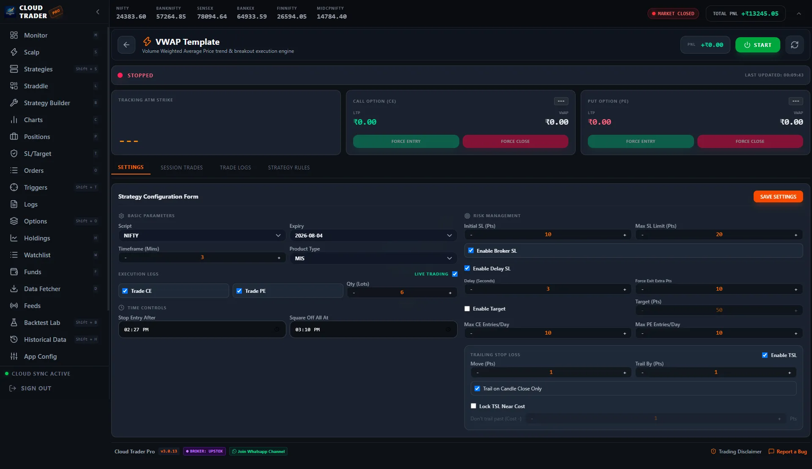This screenshot has height=469, width=812.
Task: Open Scalp lightning icon in sidebar
Action: click(14, 52)
